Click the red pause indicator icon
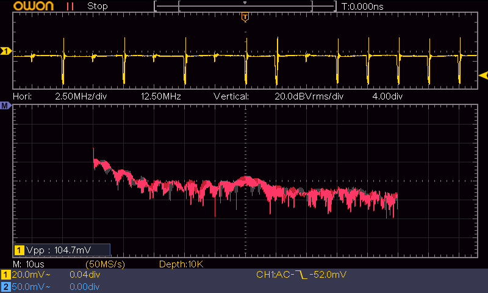The image size is (488, 293). point(70,6)
